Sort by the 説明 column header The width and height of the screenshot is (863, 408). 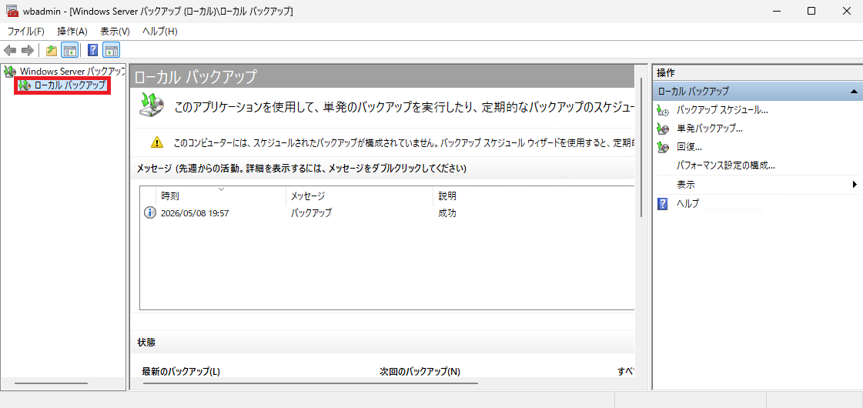click(x=534, y=196)
